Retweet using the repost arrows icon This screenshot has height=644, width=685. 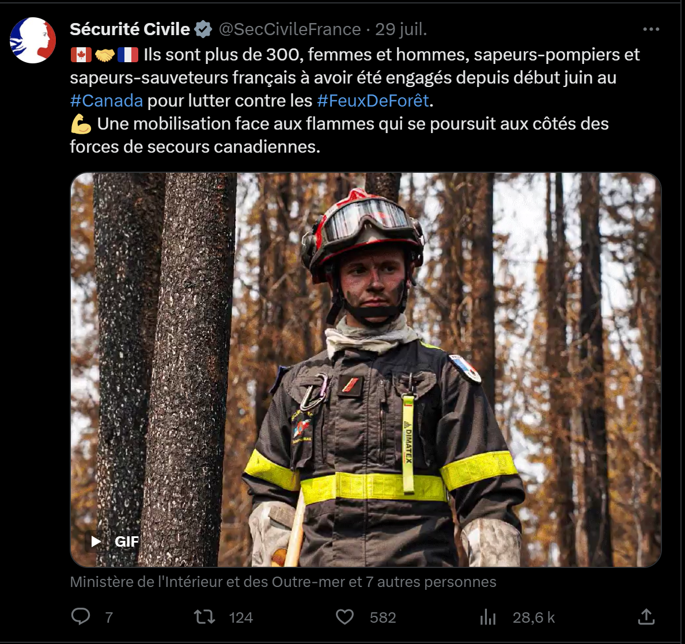205,617
